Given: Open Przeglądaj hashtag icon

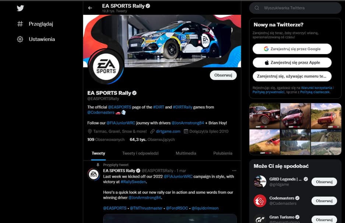Looking at the screenshot, I should coord(20,24).
